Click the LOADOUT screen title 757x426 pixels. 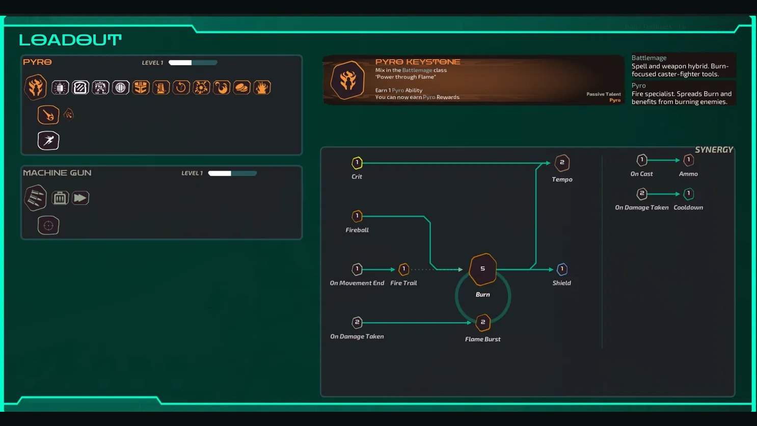pos(70,40)
